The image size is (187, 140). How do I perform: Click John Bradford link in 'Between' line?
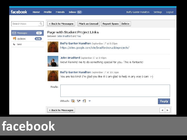coord(64,36)
